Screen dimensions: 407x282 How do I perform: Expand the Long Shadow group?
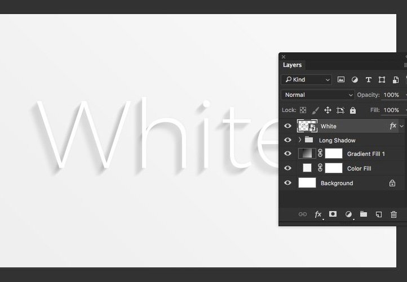tap(299, 140)
